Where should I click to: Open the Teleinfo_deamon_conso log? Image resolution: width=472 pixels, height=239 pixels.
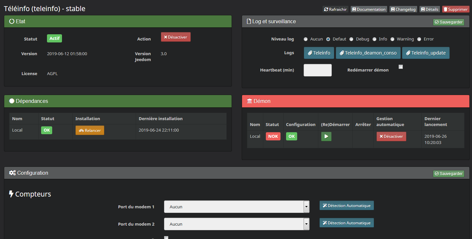[x=368, y=53]
